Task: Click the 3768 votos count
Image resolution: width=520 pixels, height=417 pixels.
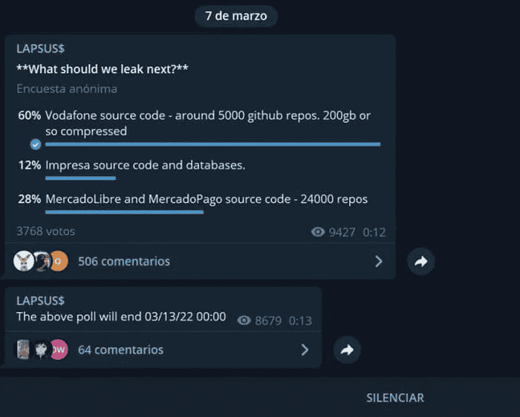Action: 45,231
